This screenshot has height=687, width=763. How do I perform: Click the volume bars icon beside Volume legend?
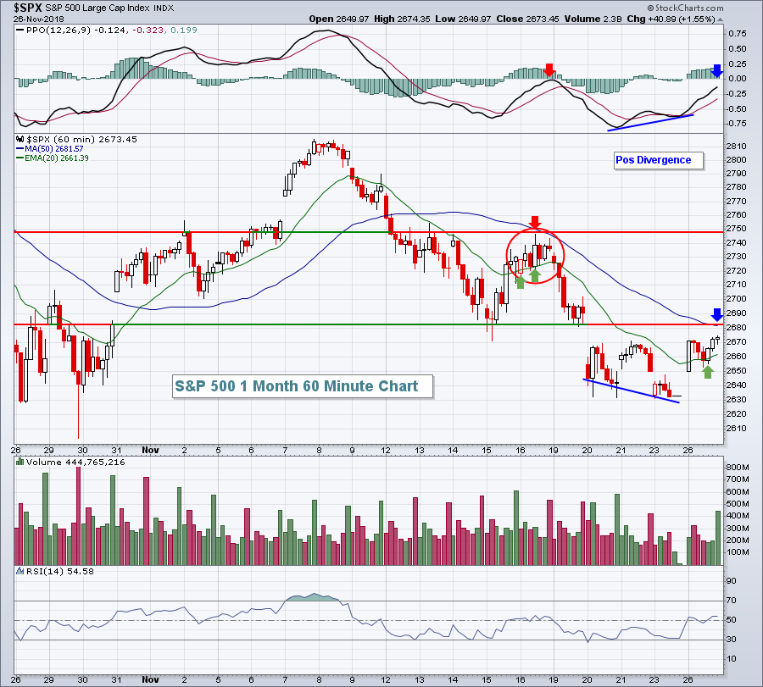[x=20, y=462]
